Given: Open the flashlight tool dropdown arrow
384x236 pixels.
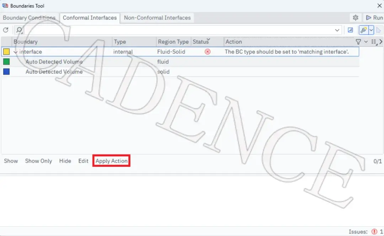Looking at the screenshot, I should 371,30.
